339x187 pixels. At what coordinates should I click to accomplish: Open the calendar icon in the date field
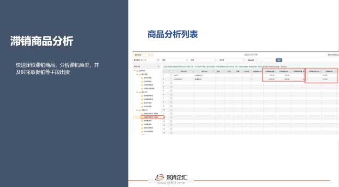[158, 60]
